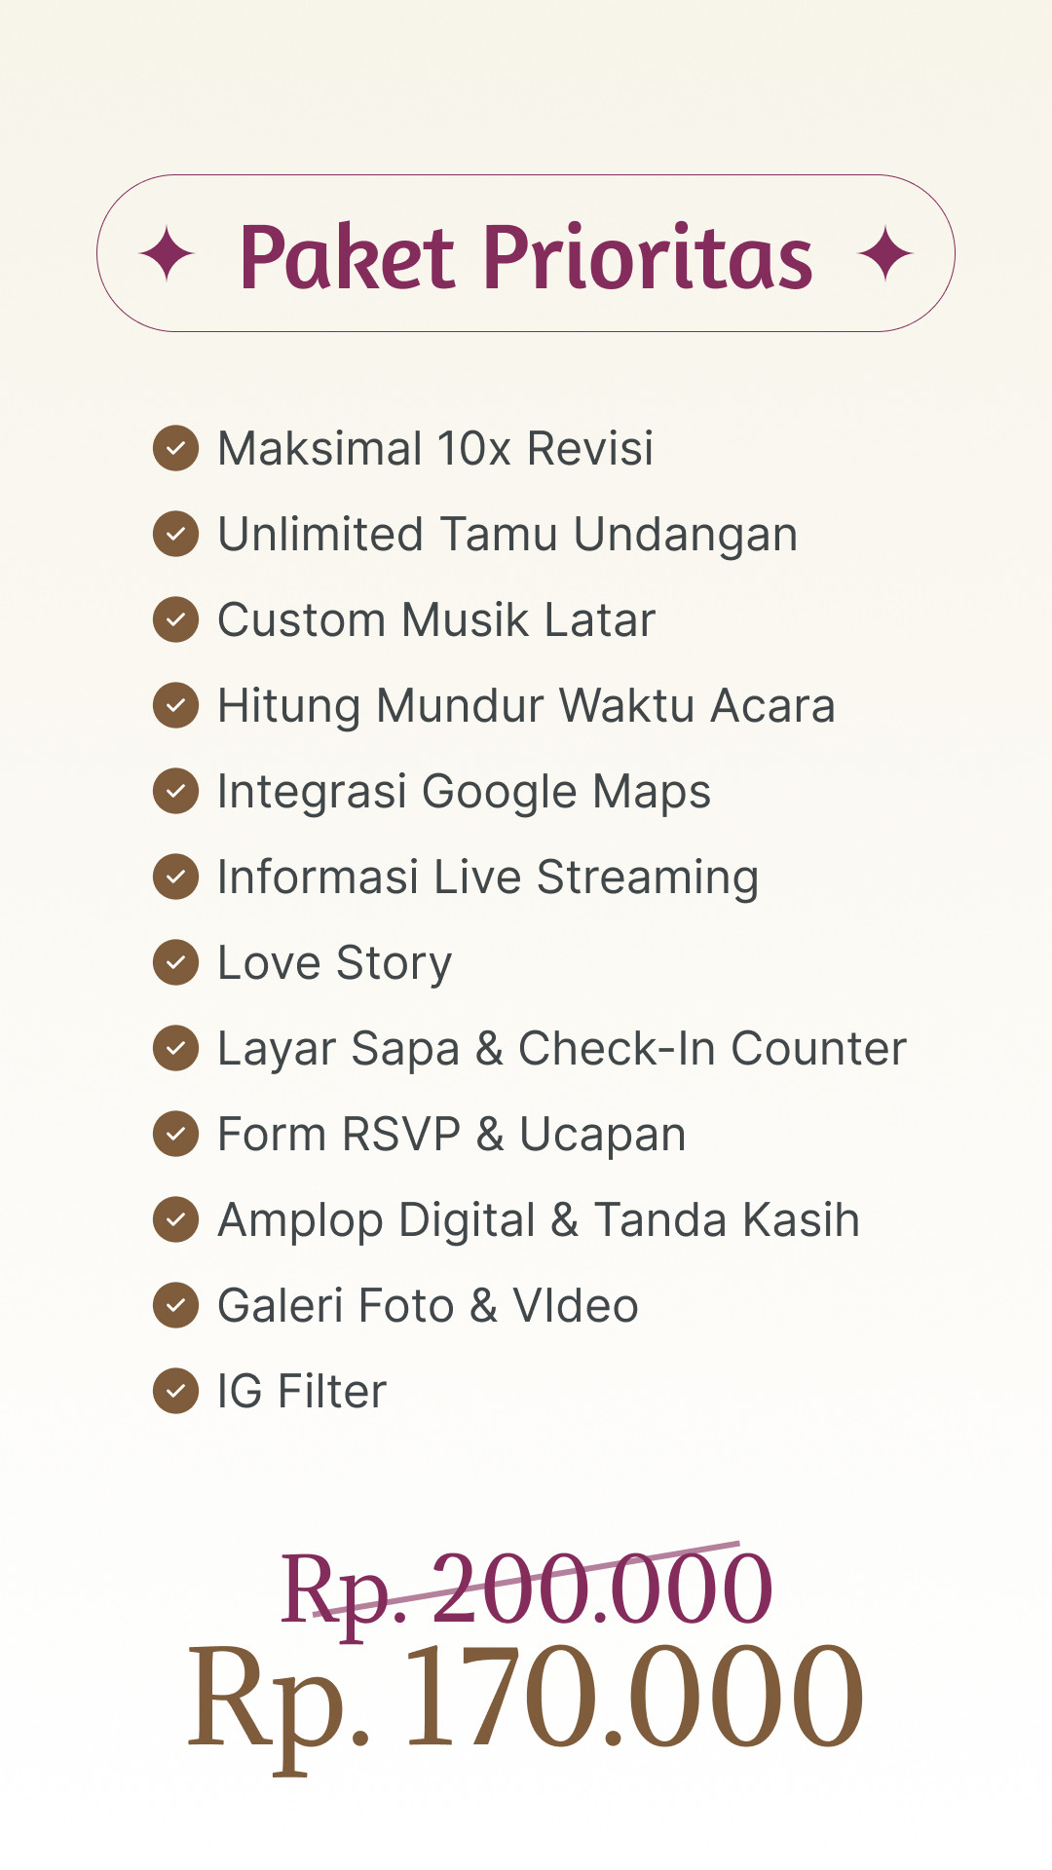The width and height of the screenshot is (1052, 1870).
Task: Click the right sparkle star in title badge
Action: pyautogui.click(x=885, y=254)
